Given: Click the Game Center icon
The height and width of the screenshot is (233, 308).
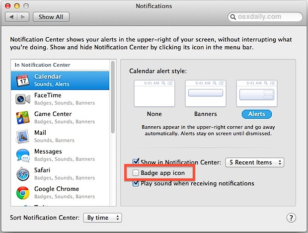Looking at the screenshot, I should tap(23, 117).
